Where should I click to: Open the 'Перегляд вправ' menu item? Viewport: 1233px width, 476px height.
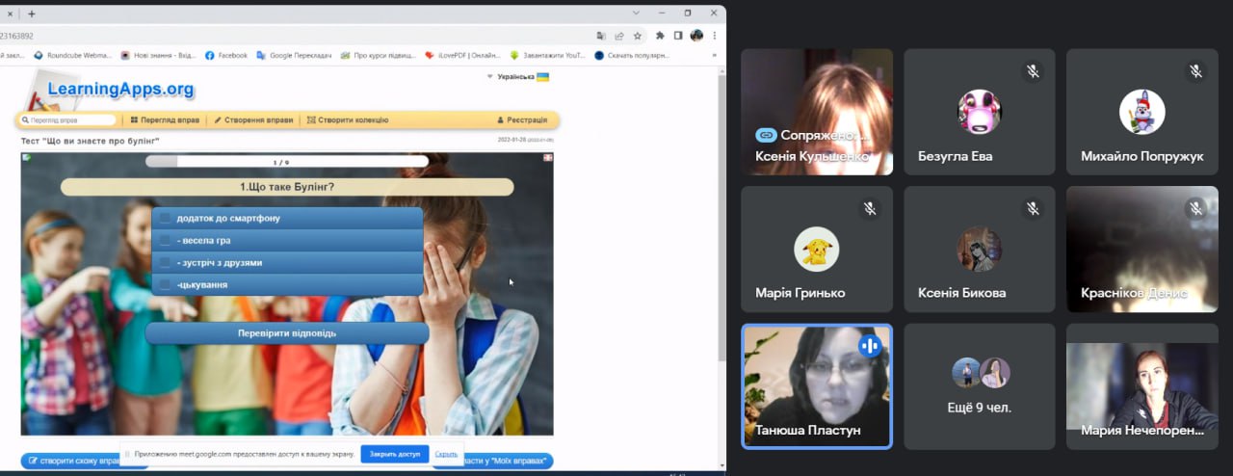click(165, 120)
